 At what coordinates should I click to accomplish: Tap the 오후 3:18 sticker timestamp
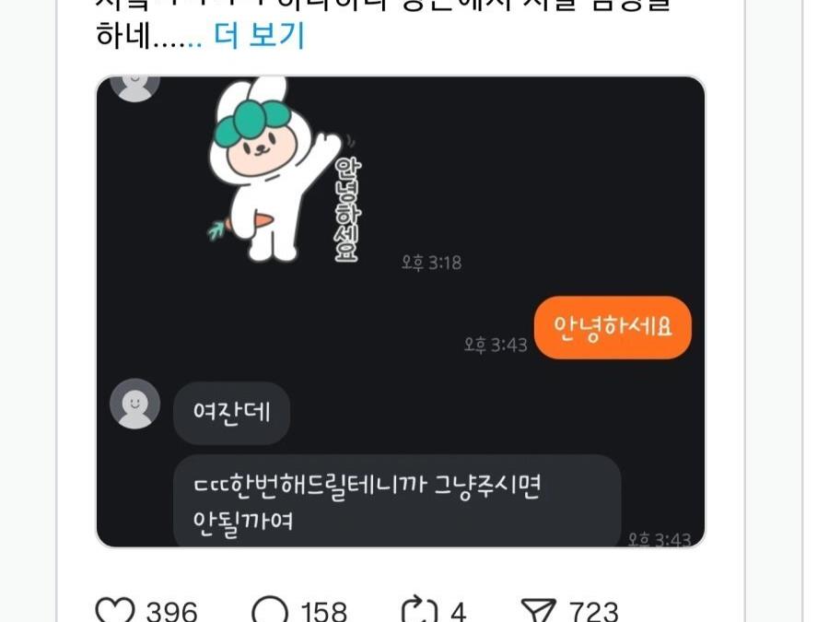(x=431, y=263)
